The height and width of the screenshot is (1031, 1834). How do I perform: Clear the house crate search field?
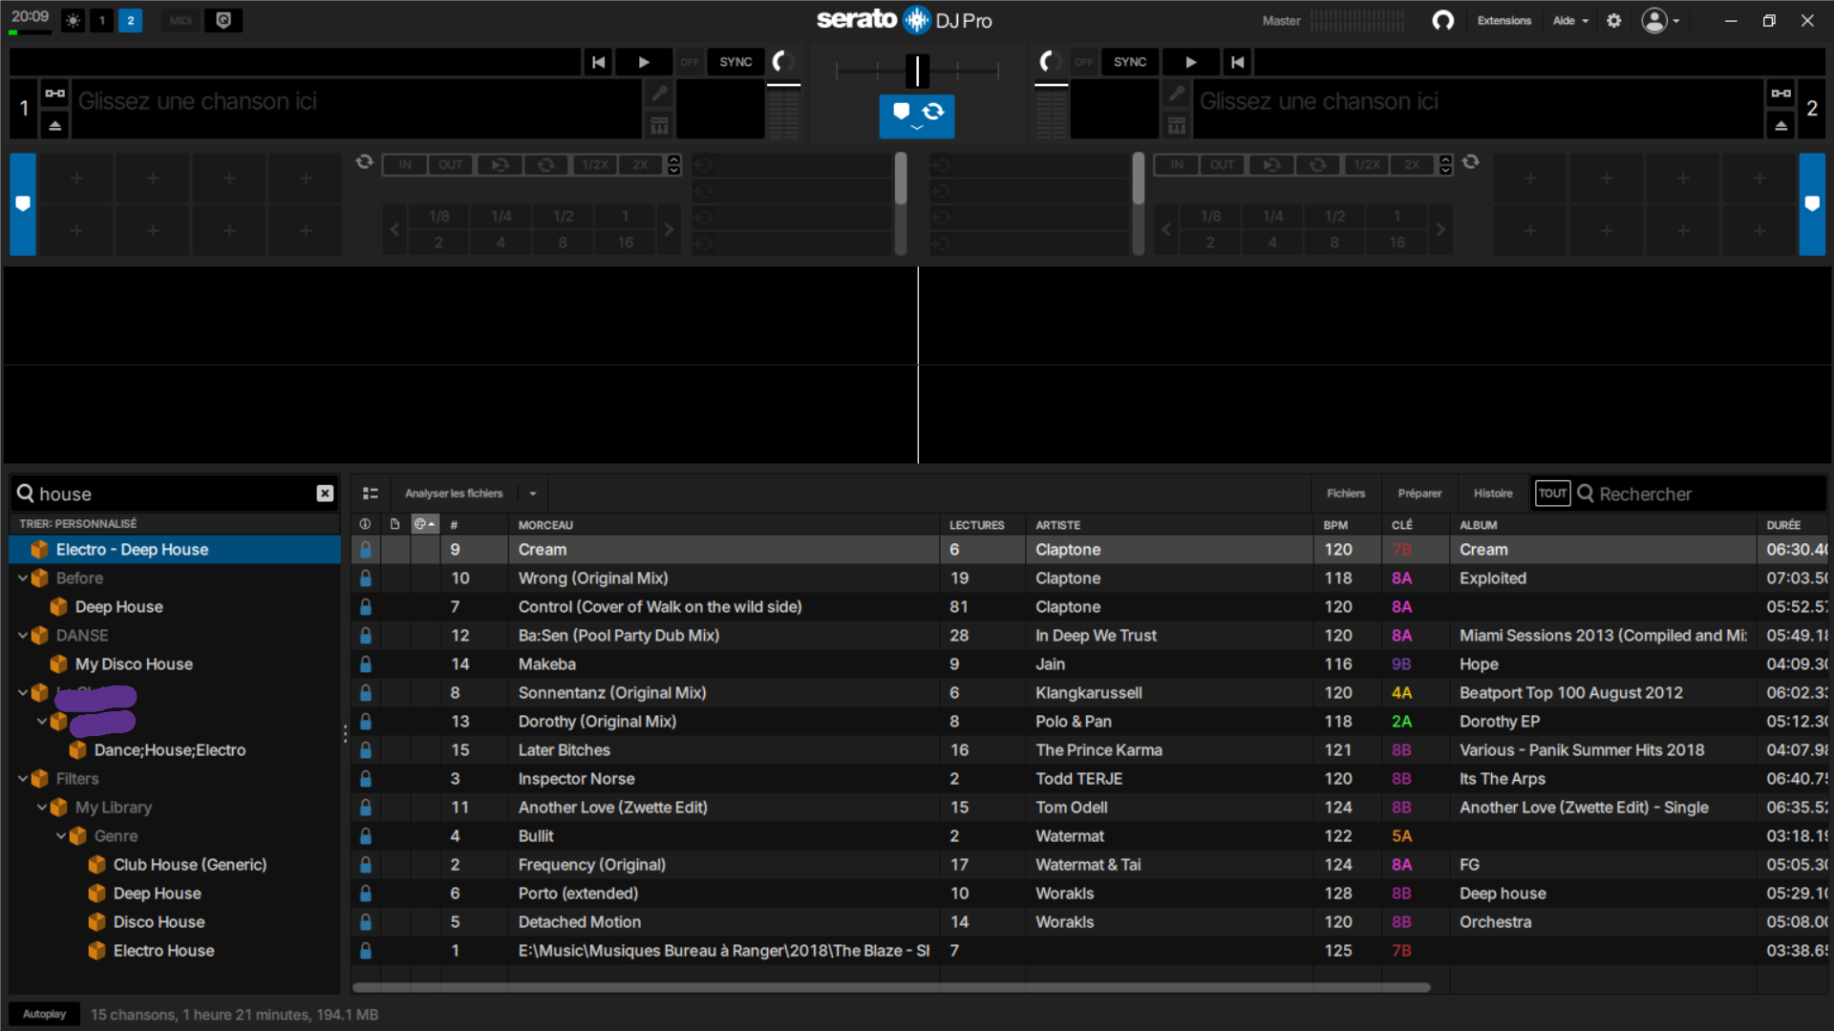pyautogui.click(x=325, y=494)
